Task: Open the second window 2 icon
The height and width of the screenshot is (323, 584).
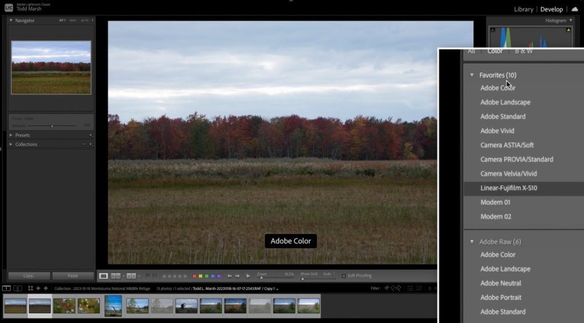Action: (x=18, y=288)
